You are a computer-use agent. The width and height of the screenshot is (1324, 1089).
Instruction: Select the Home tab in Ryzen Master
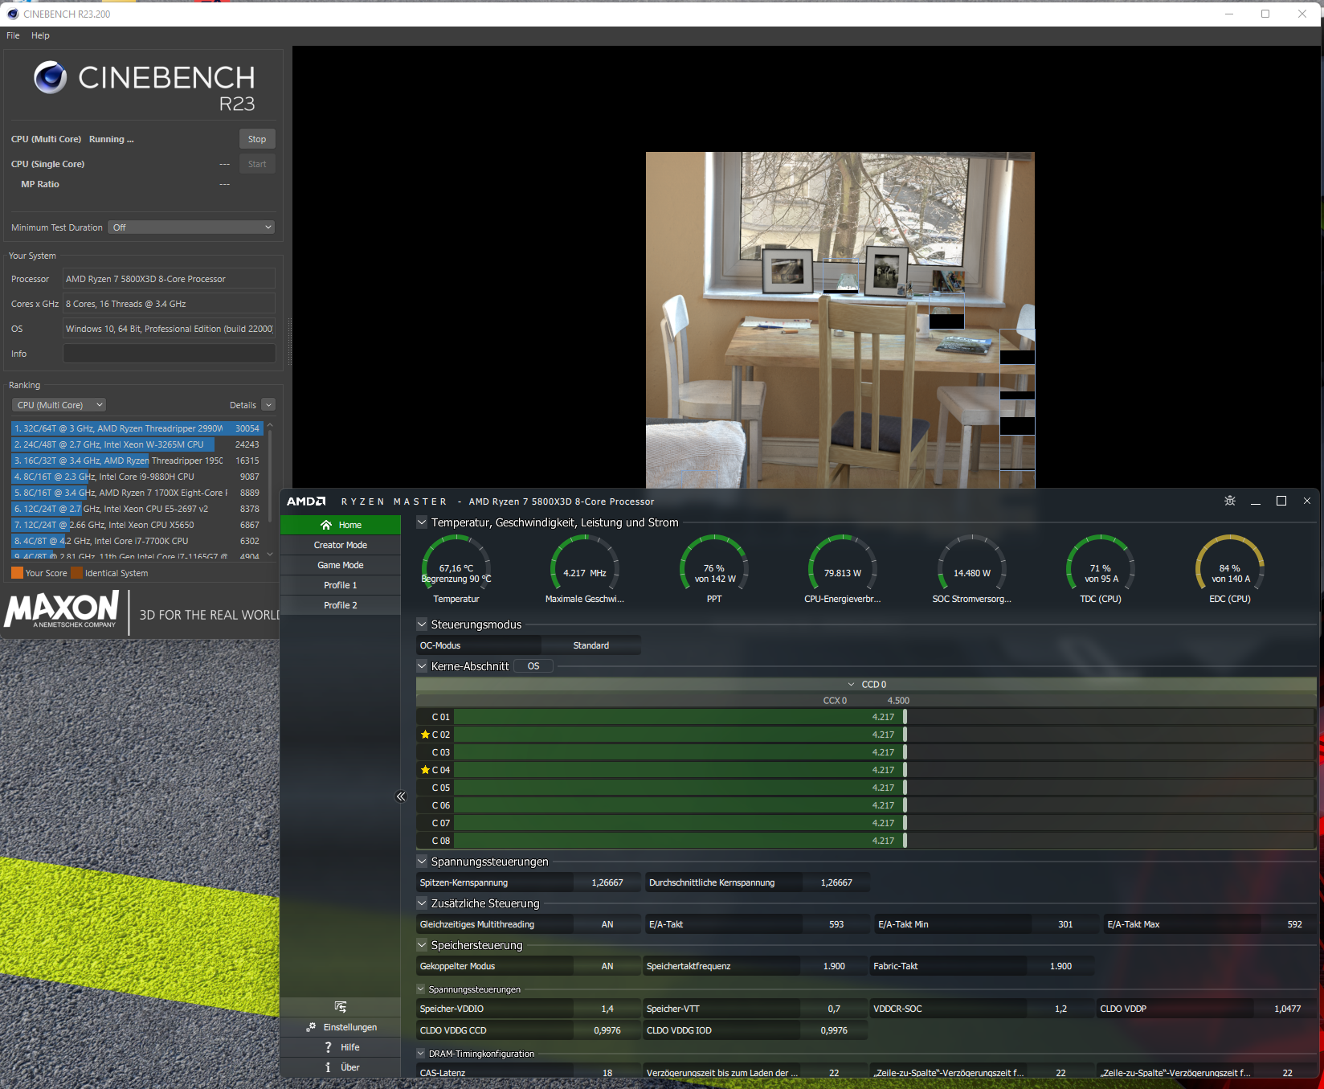[x=341, y=525]
